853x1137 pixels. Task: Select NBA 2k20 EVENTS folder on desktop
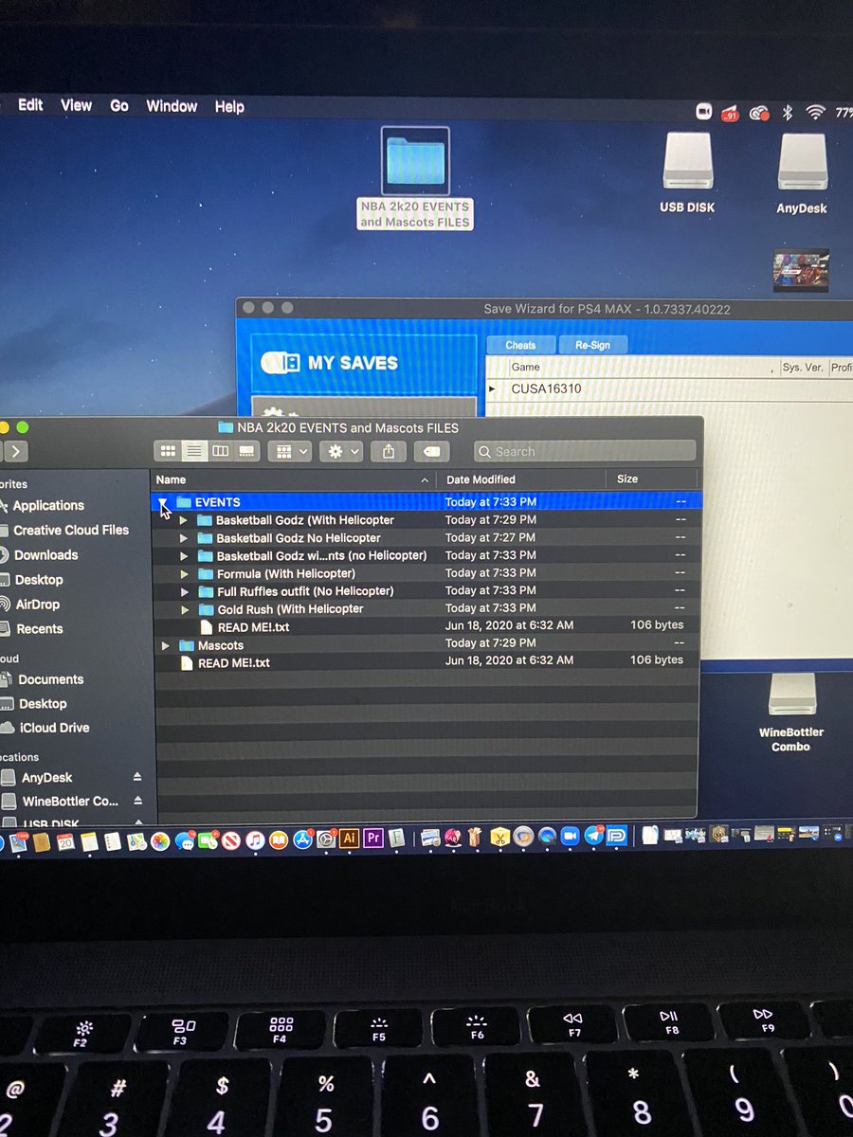[415, 178]
